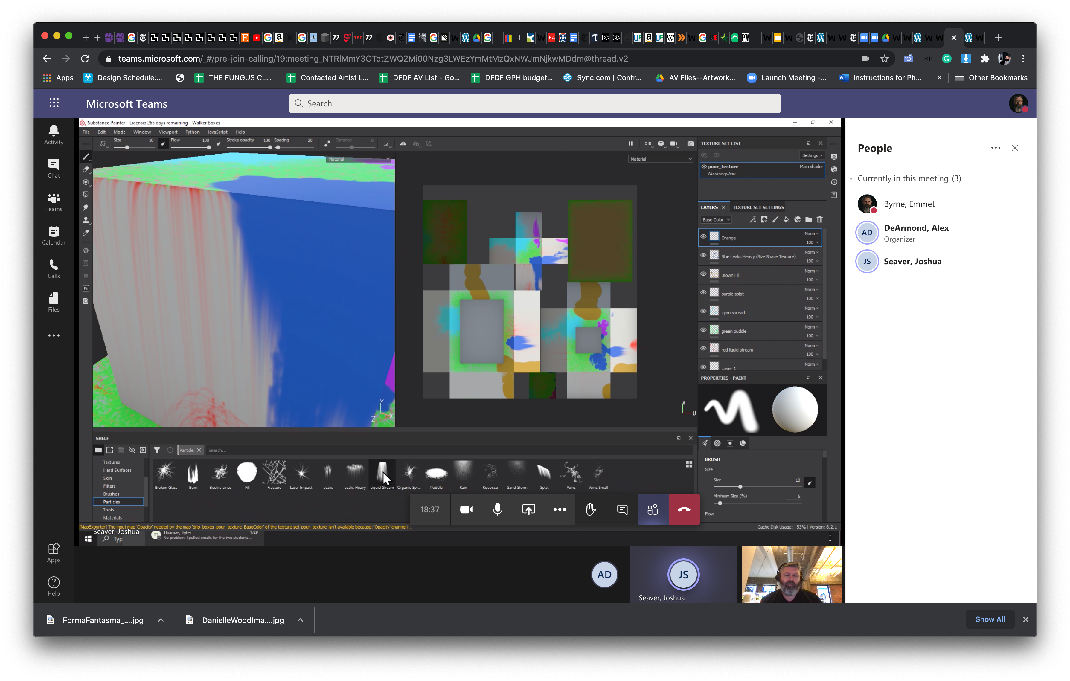
Task: Click the Teams Search field
Action: click(x=535, y=103)
